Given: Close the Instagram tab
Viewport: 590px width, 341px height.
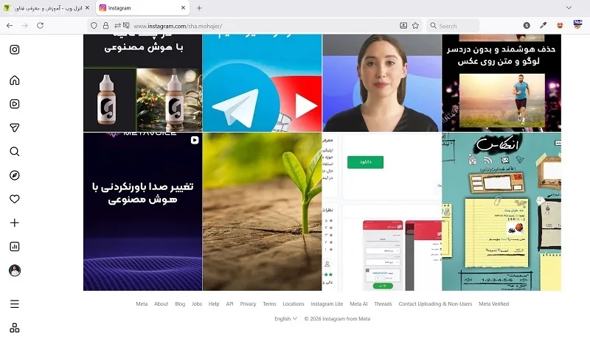Looking at the screenshot, I should click(x=183, y=7).
